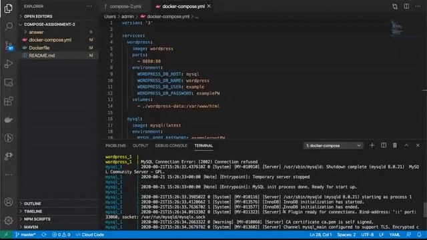This screenshot has height=240, width=427.
Task: Click the MySQL Connection Error line in terminal
Action: tap(199, 162)
